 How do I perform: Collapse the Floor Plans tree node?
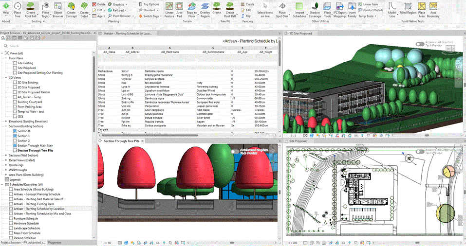[x=6, y=58]
